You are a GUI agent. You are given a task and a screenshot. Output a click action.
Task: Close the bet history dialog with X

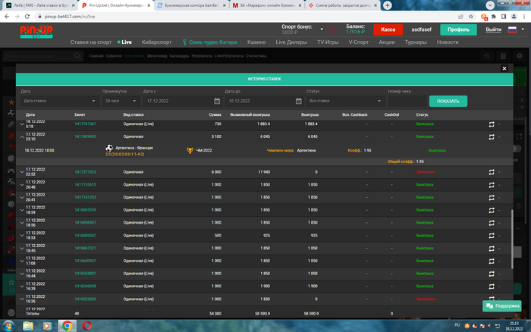pyautogui.click(x=504, y=68)
